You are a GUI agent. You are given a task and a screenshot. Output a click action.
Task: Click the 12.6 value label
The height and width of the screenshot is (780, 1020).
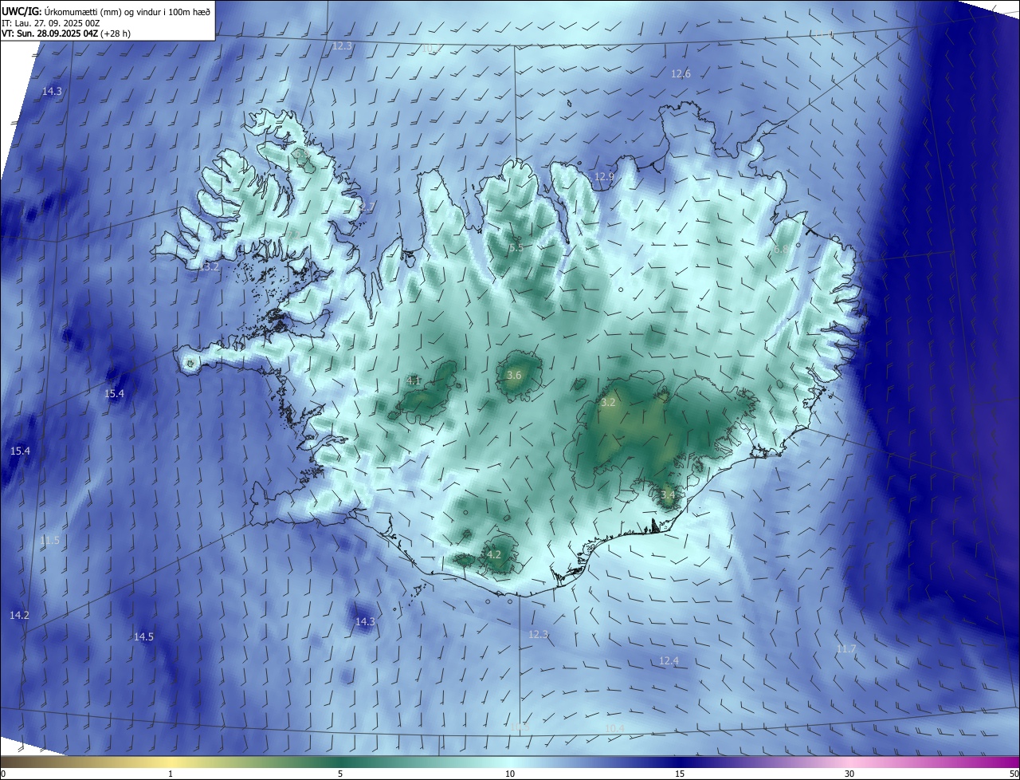[x=681, y=74]
